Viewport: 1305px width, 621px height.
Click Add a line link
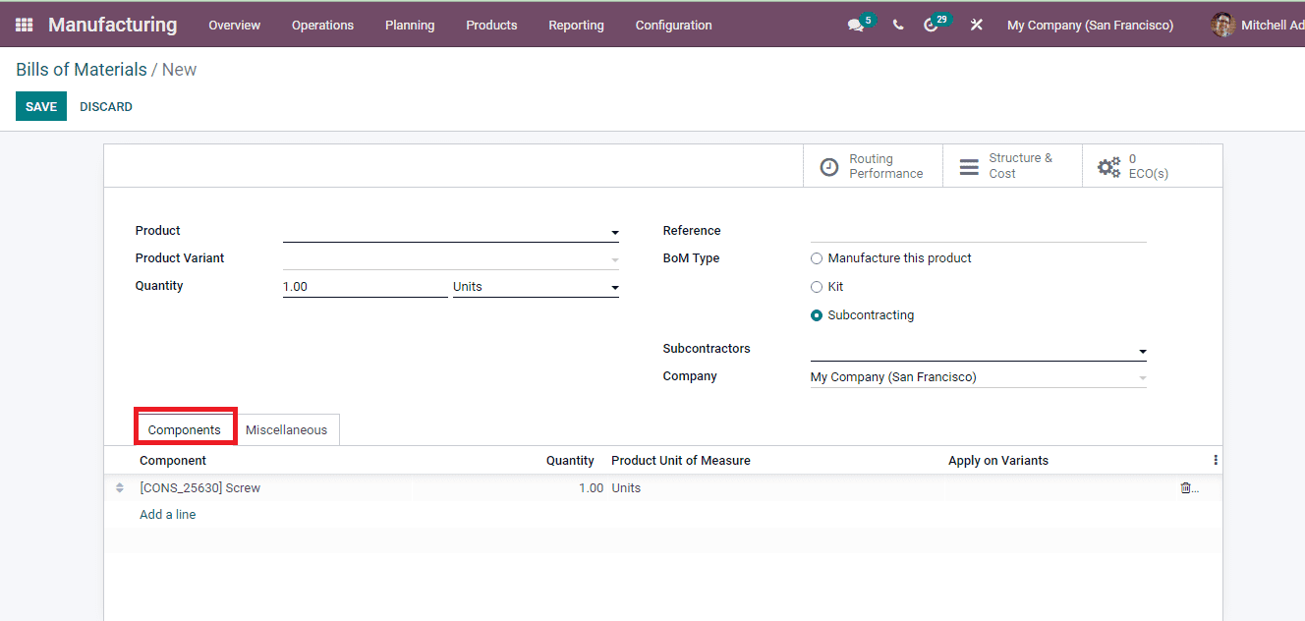click(x=167, y=514)
